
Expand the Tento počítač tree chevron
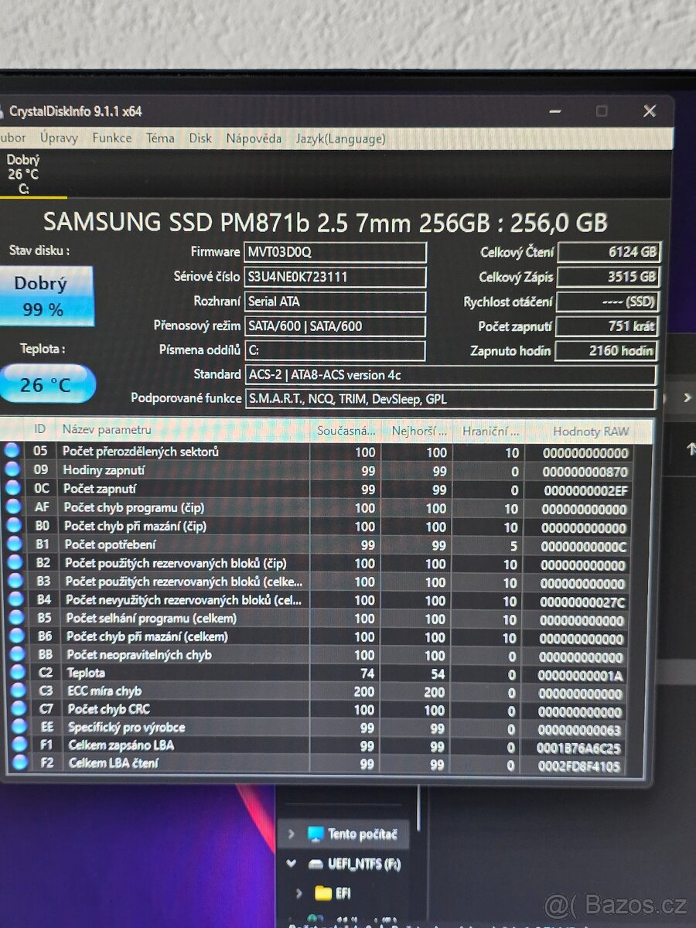292,834
